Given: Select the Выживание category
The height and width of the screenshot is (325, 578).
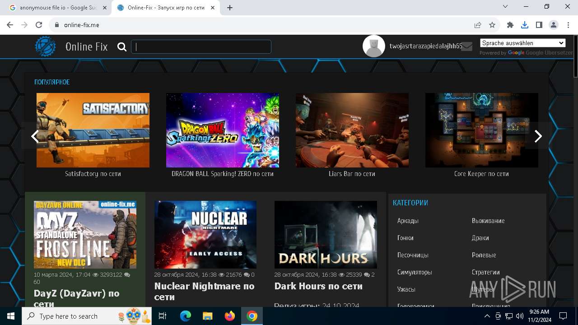Looking at the screenshot, I should click(488, 221).
